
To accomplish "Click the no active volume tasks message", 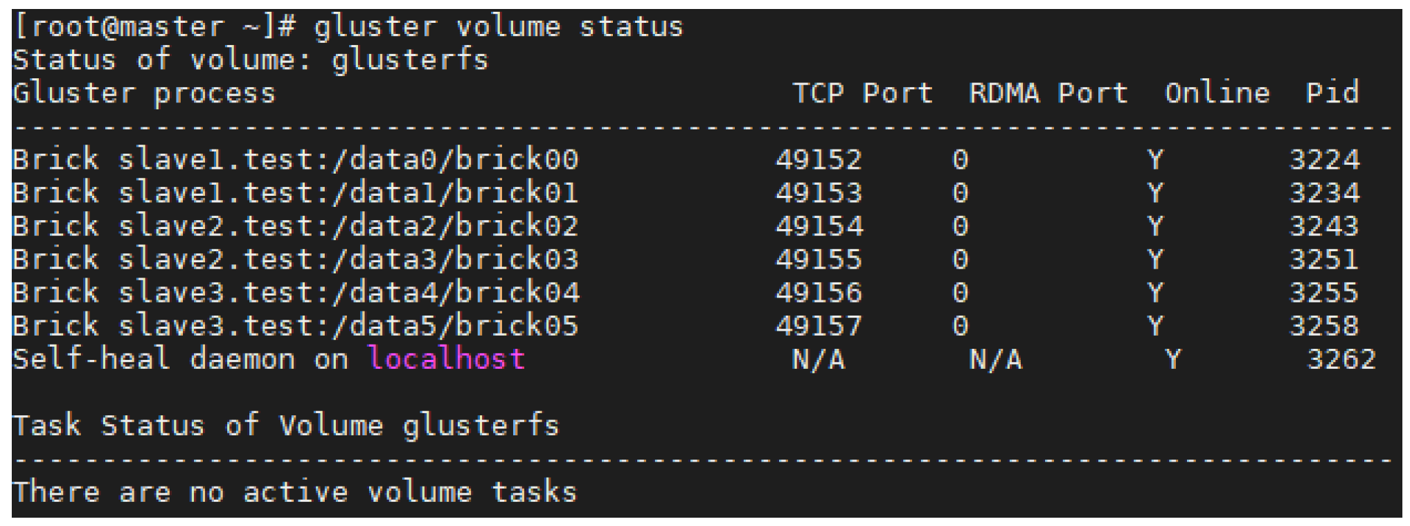I will pyautogui.click(x=294, y=492).
